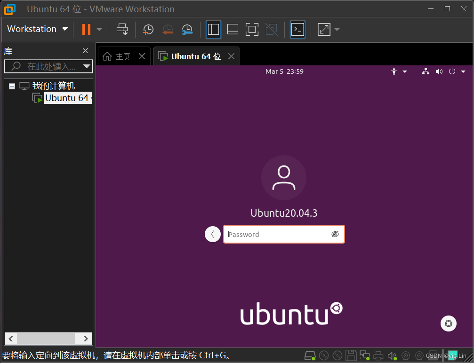Click the library horizontal scrollbar thumb
The height and width of the screenshot is (363, 474).
46,339
